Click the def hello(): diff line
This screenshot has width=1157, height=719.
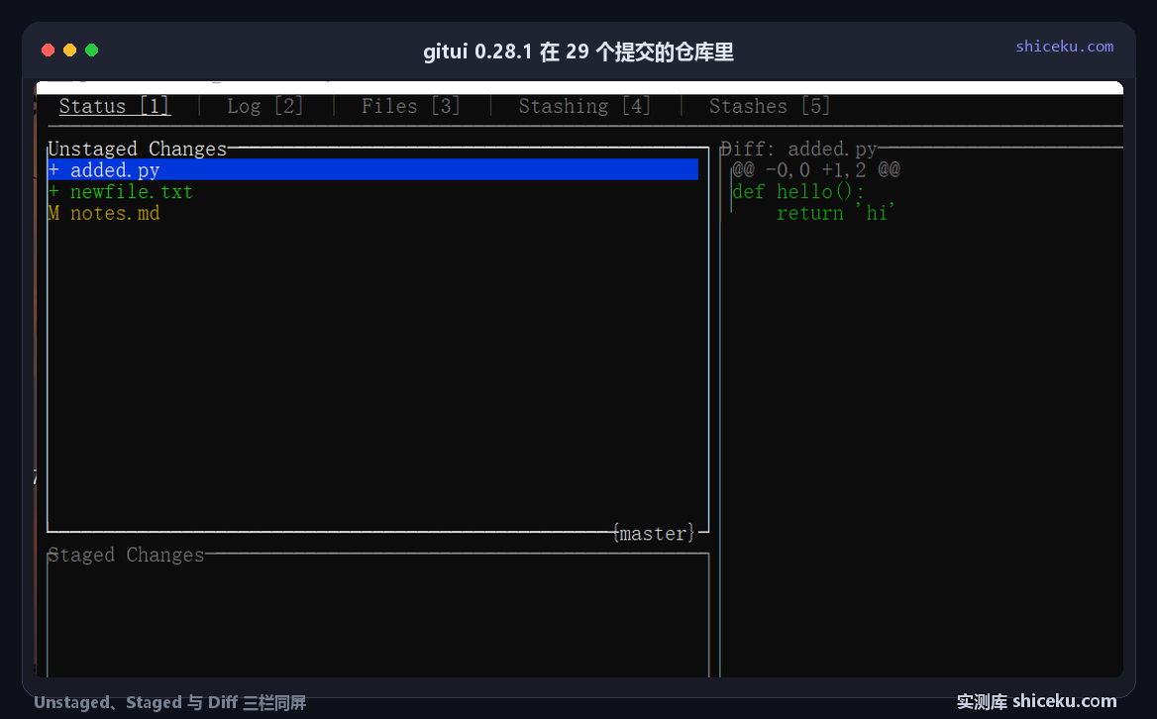[798, 192]
